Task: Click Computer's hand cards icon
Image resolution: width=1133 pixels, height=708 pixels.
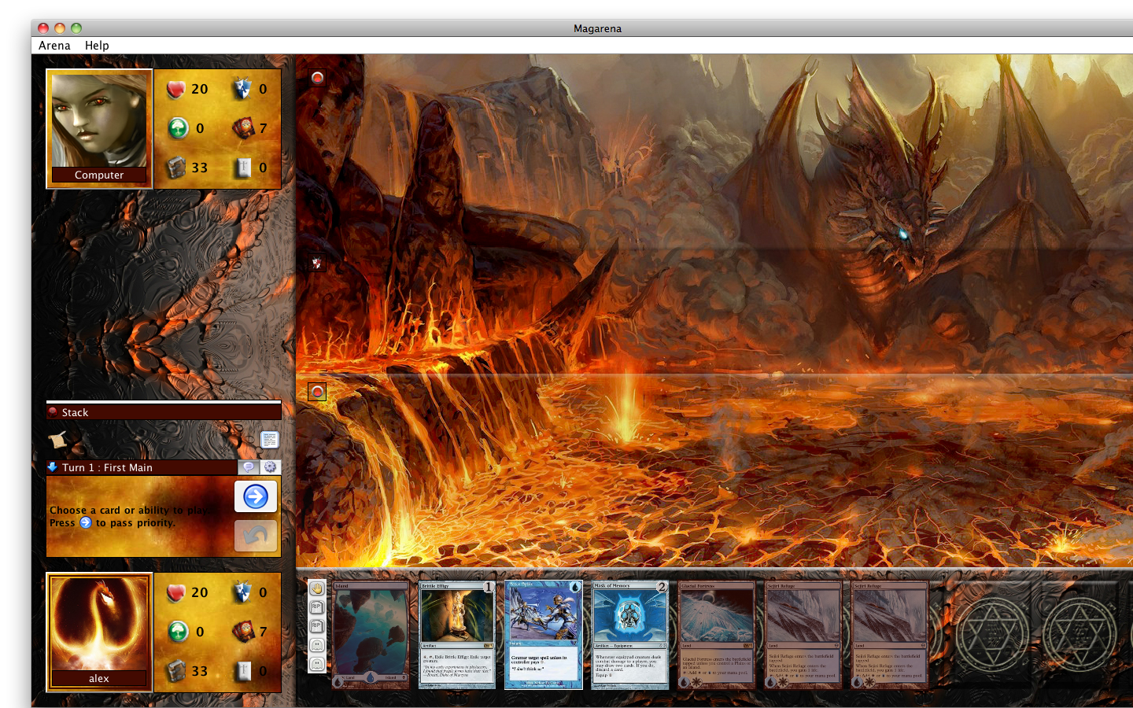Action: [243, 127]
